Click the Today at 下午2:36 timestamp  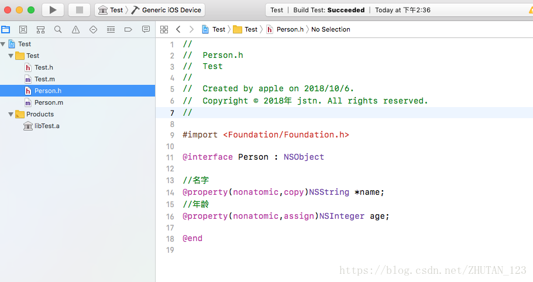tap(403, 10)
